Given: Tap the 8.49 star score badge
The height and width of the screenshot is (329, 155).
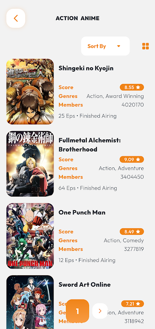Looking at the screenshot, I should [x=132, y=232].
